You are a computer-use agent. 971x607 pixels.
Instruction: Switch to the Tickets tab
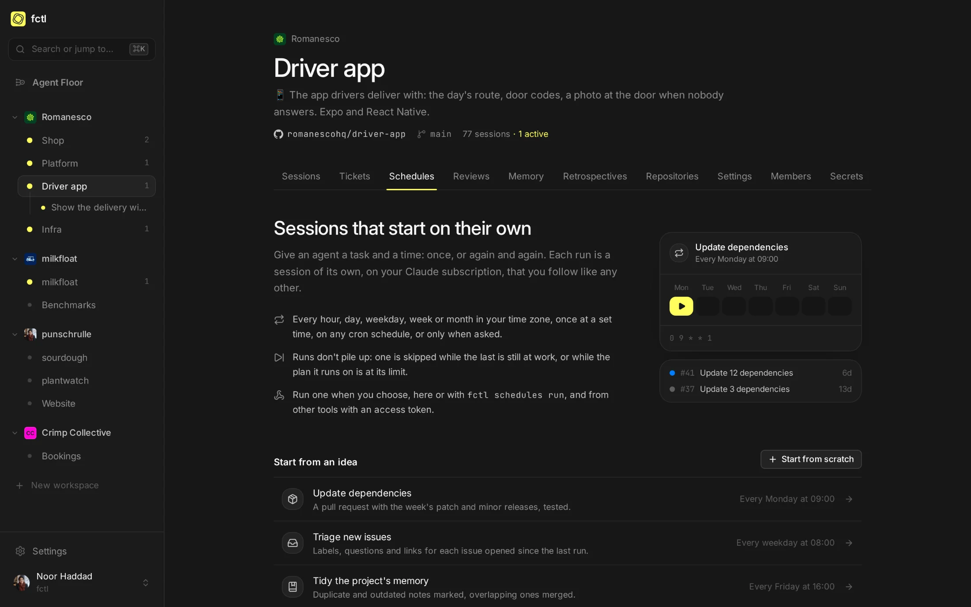click(x=354, y=176)
